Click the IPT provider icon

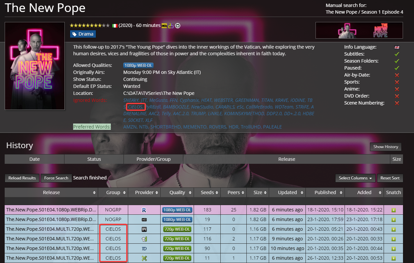point(144,229)
